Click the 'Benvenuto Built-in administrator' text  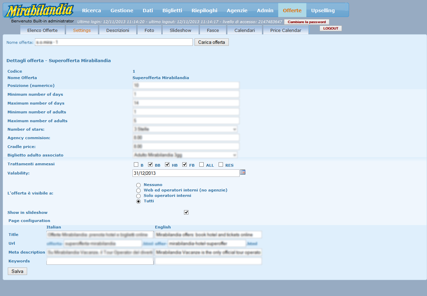point(43,21)
